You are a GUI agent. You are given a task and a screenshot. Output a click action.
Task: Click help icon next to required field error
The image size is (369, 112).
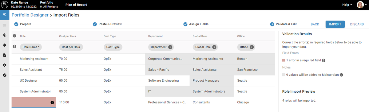point(324,60)
